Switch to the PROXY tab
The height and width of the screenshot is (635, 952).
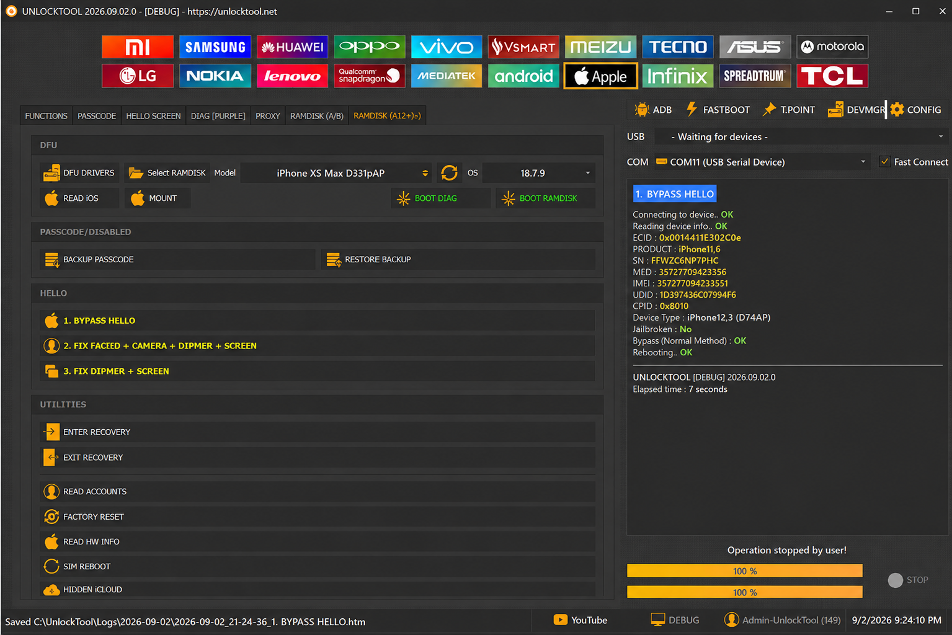tap(268, 116)
